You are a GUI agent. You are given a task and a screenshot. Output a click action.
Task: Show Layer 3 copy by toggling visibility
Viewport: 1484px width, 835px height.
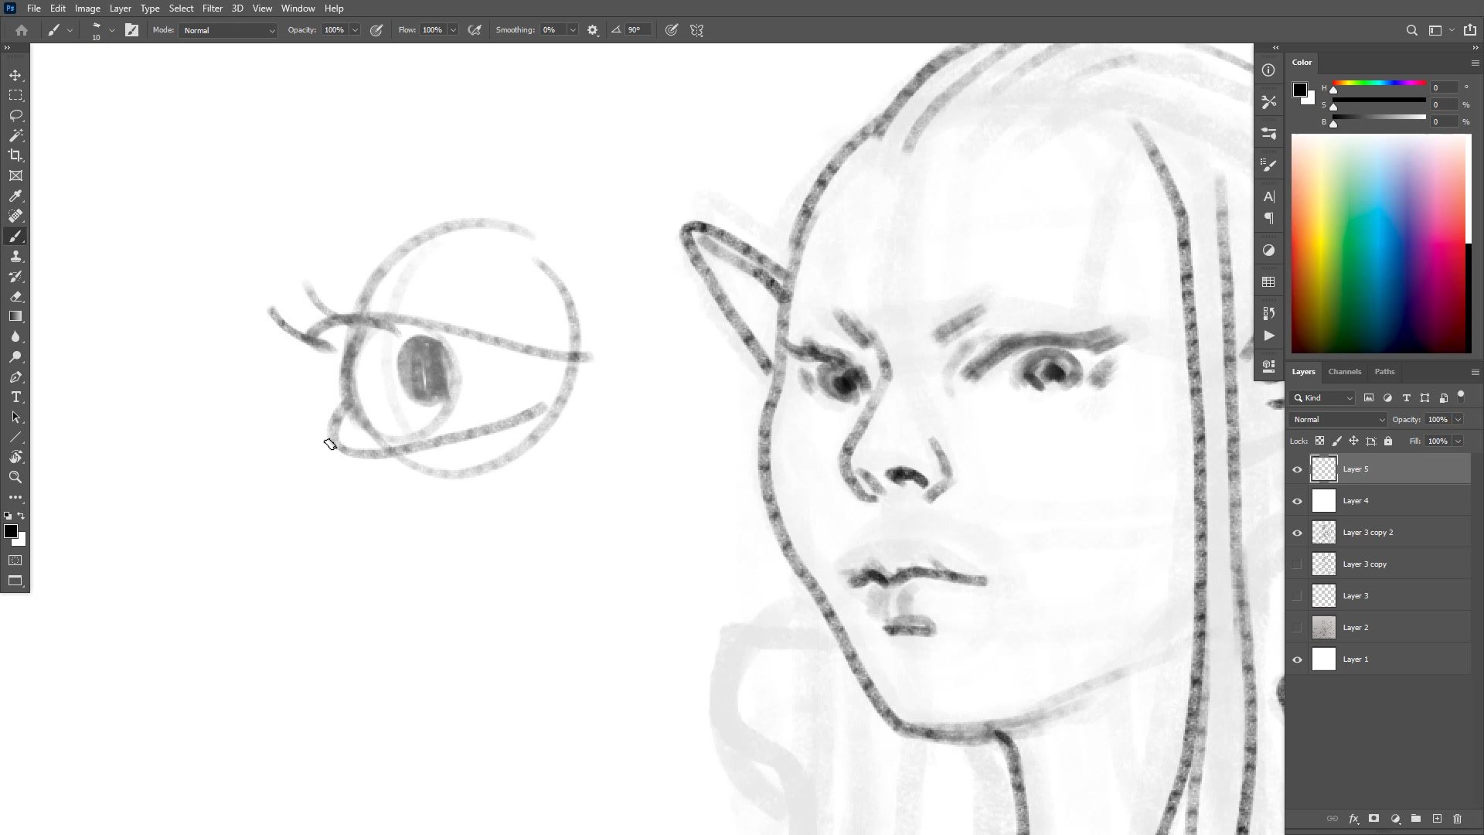point(1297,564)
